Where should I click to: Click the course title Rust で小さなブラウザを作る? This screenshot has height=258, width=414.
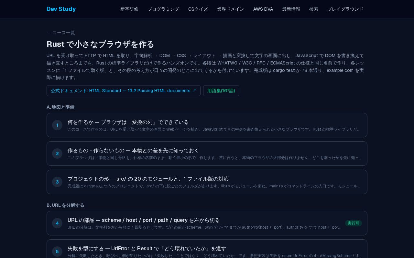pyautogui.click(x=100, y=44)
